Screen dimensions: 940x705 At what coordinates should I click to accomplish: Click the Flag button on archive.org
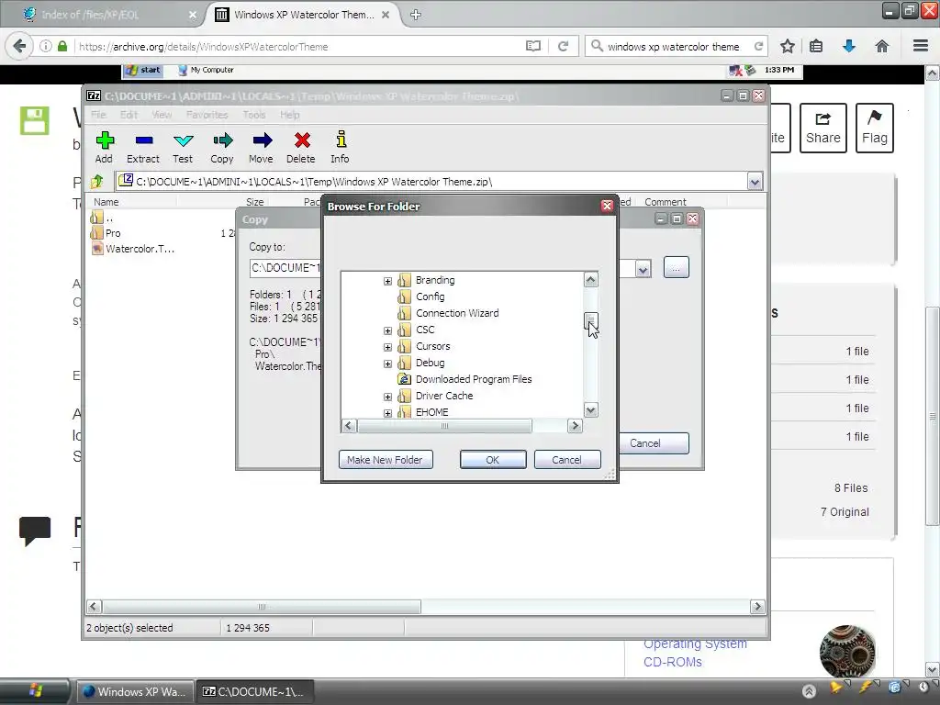pyautogui.click(x=875, y=128)
